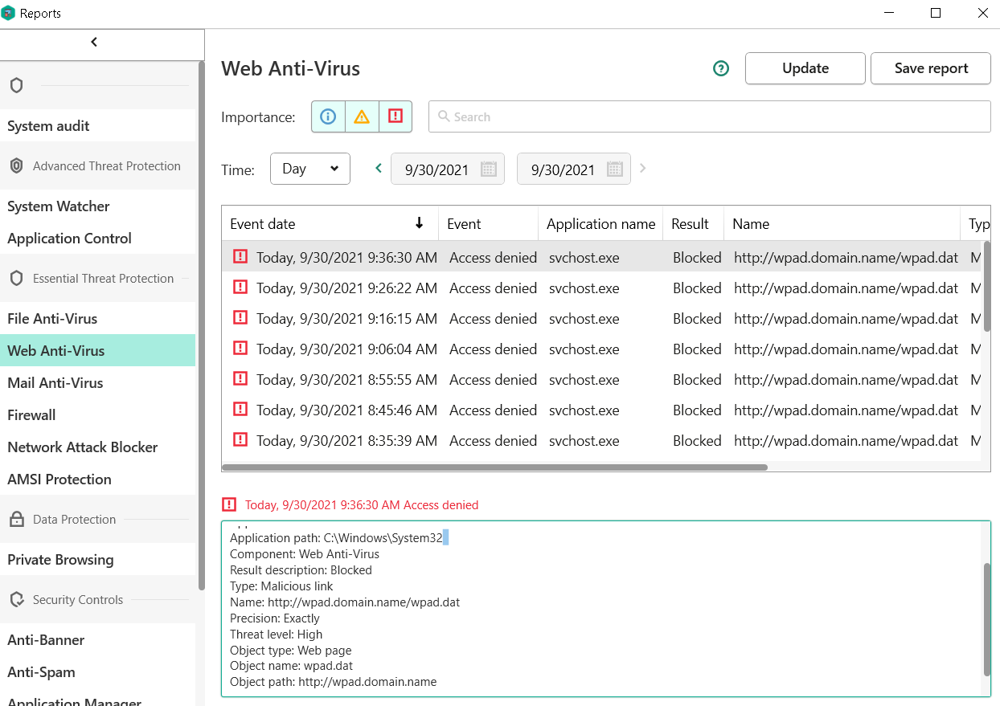Open the Day time period dropdown

tap(310, 169)
